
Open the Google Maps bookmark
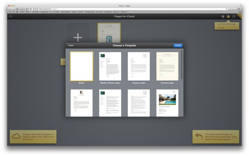tap(90, 12)
